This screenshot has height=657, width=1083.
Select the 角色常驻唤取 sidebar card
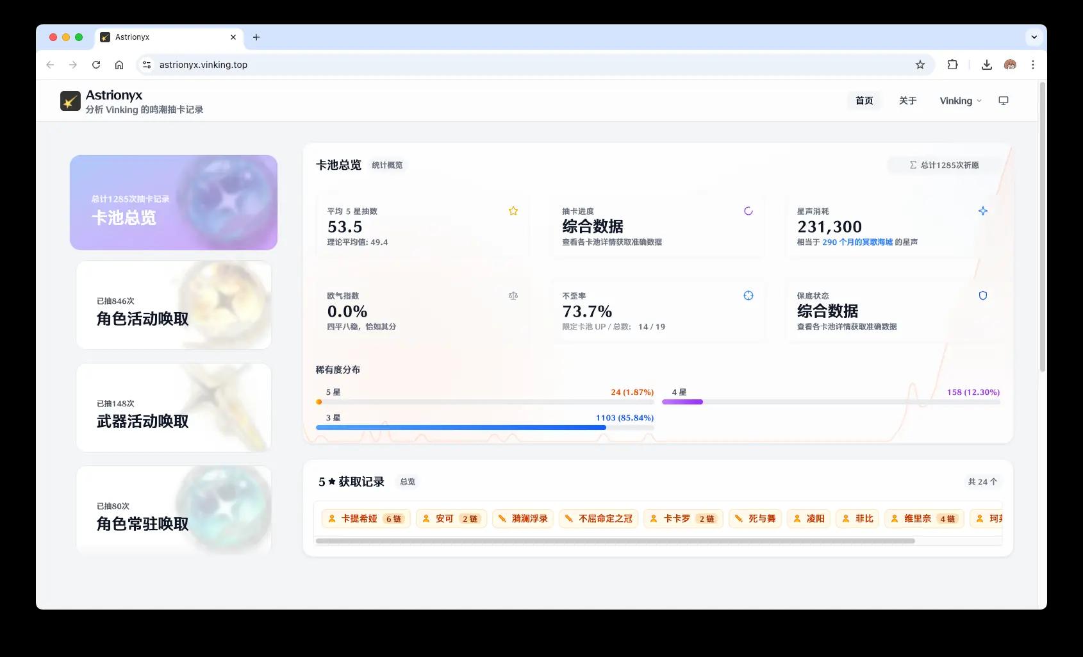coord(174,510)
